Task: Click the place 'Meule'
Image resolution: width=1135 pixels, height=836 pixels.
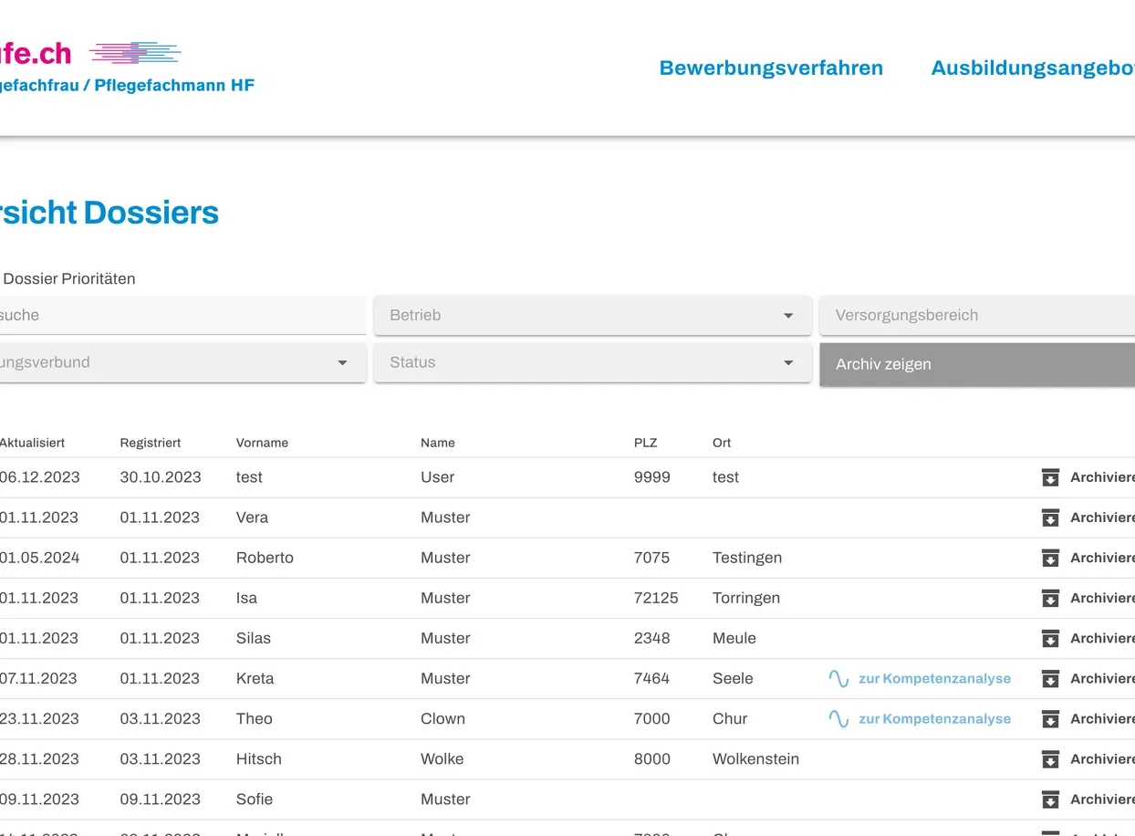Action: (734, 638)
